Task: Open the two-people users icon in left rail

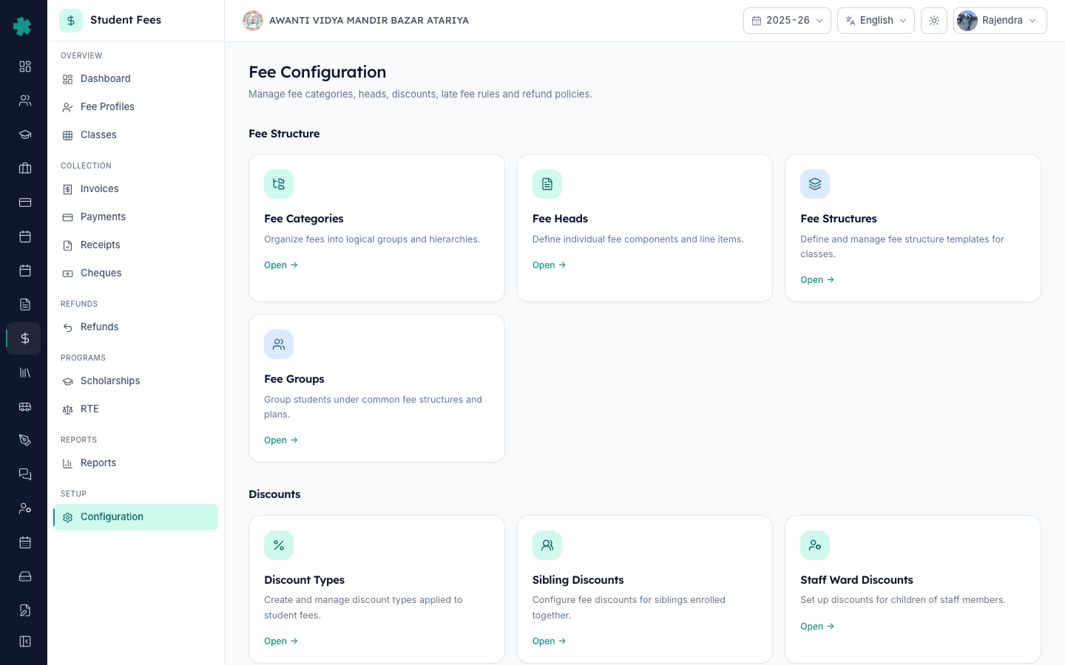Action: pos(25,100)
